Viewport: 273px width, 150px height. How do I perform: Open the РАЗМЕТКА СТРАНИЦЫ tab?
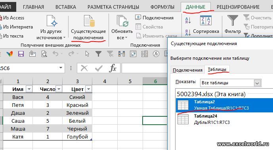click(x=113, y=7)
